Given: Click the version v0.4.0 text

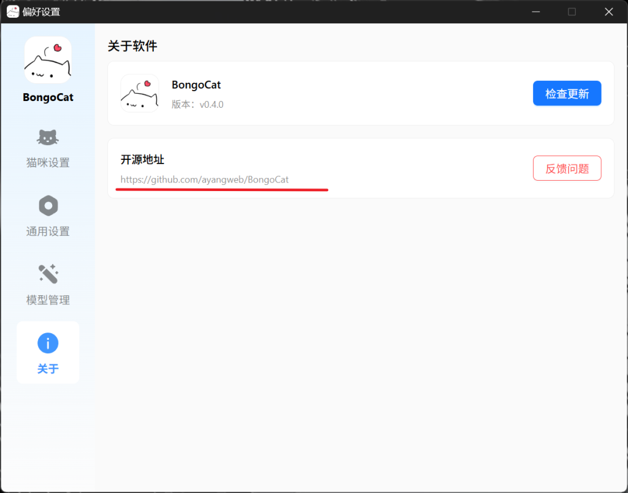Looking at the screenshot, I should [197, 105].
